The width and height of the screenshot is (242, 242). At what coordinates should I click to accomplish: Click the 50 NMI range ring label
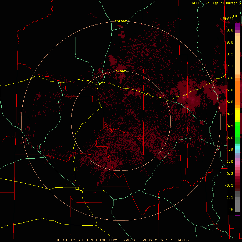click(x=121, y=71)
